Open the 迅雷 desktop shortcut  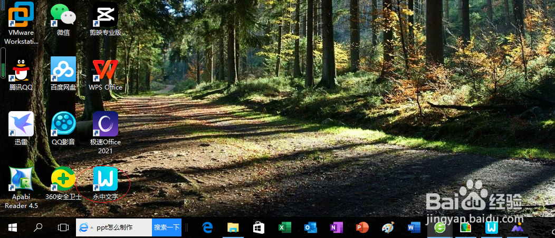[21, 128]
